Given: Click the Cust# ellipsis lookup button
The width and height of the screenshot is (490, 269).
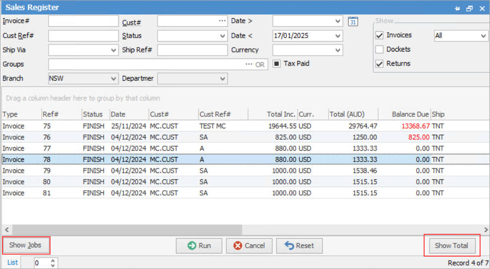Looking at the screenshot, I should pyautogui.click(x=222, y=21).
